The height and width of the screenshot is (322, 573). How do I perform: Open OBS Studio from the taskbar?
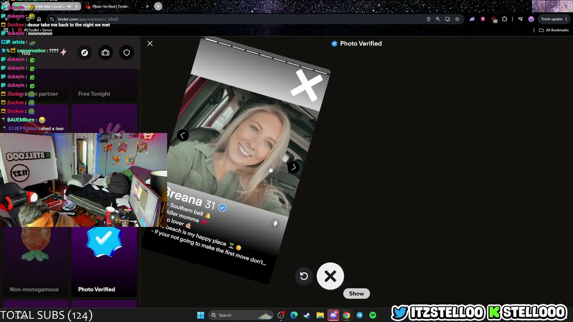pyautogui.click(x=281, y=315)
